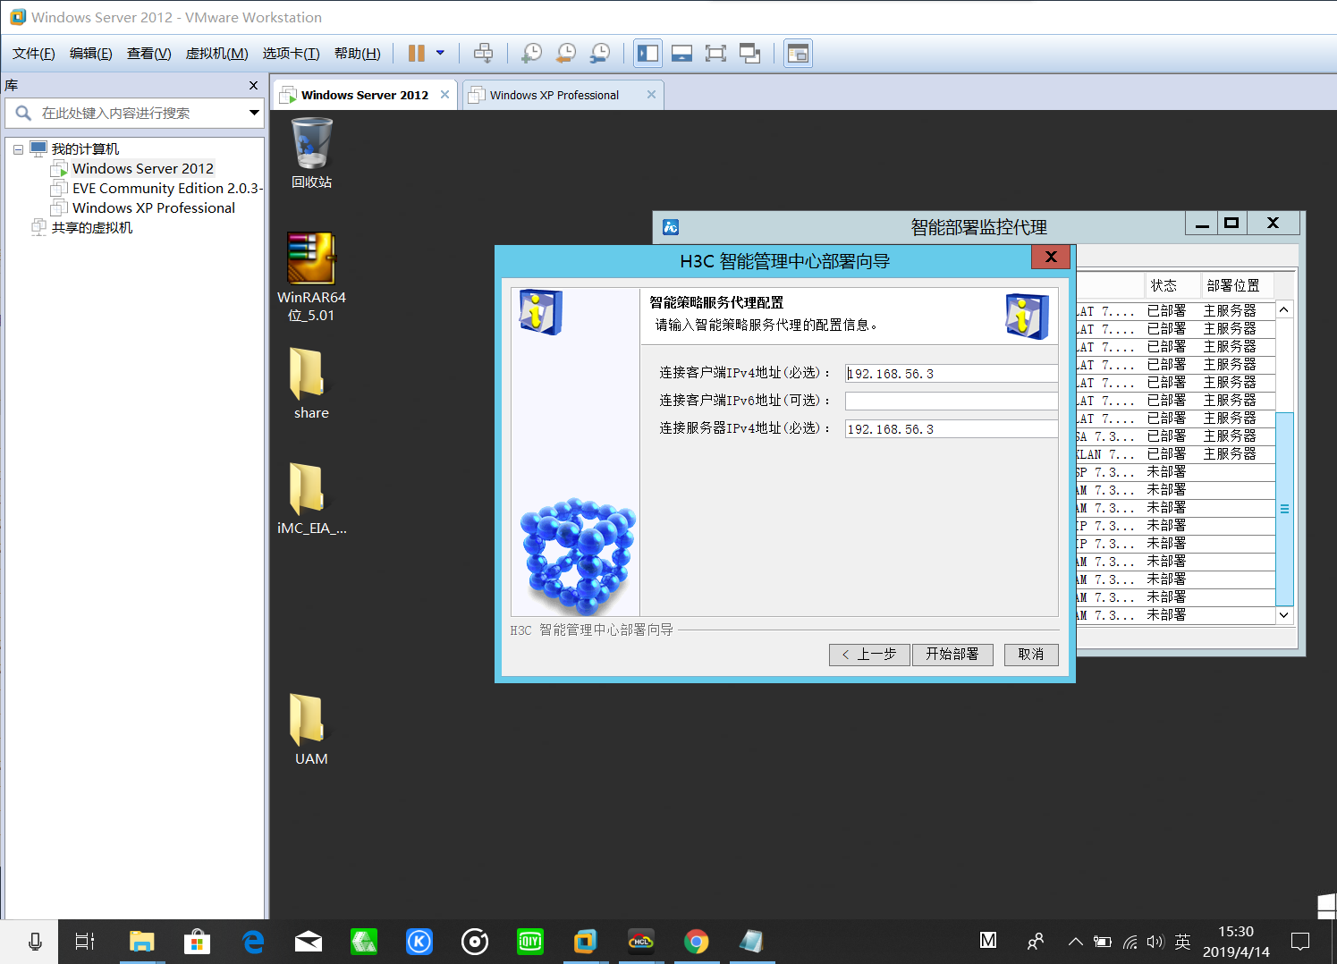Select 我的计算机 in the library tree
The width and height of the screenshot is (1337, 964).
coord(85,148)
